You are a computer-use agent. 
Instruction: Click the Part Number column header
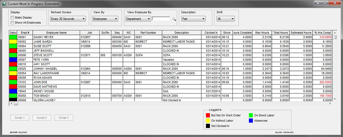[x=148, y=33]
